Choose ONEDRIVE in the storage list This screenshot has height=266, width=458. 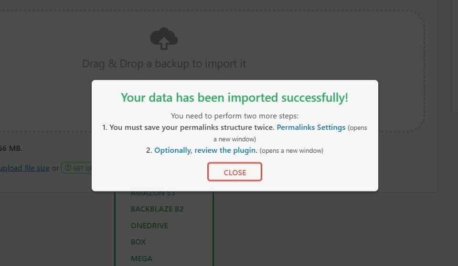(x=149, y=226)
